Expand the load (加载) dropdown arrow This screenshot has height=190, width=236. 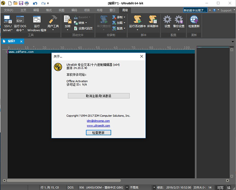pos(124,23)
